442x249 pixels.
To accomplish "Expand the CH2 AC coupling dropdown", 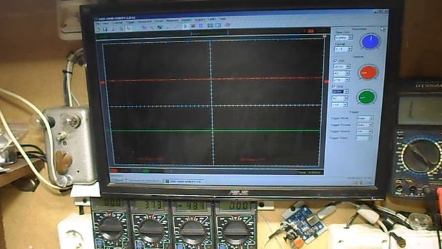I will click(x=345, y=98).
